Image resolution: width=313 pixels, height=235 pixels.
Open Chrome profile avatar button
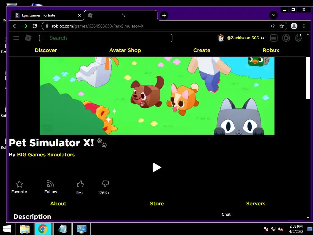(x=294, y=26)
